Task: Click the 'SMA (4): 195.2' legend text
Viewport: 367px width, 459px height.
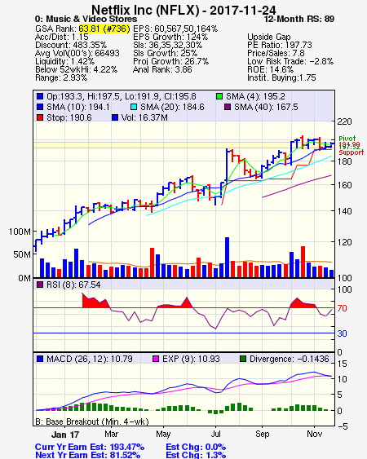Action: (255, 96)
